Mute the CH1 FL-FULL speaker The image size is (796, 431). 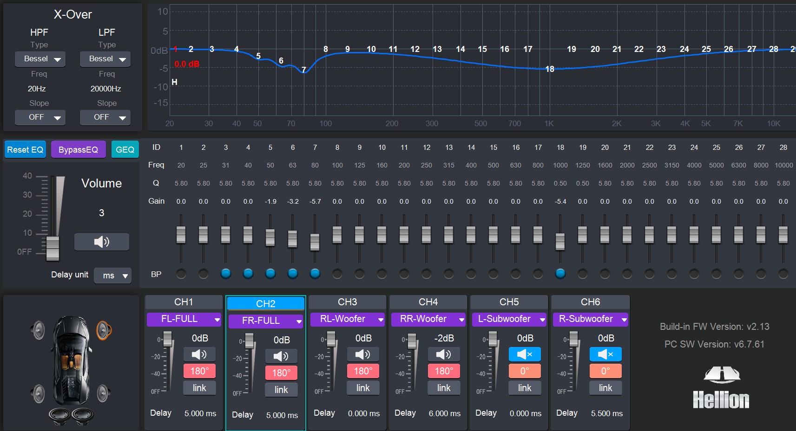click(x=199, y=354)
